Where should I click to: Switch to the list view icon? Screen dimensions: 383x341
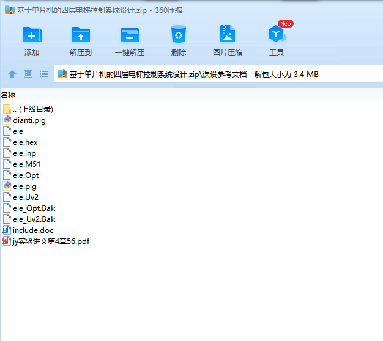pyautogui.click(x=44, y=74)
